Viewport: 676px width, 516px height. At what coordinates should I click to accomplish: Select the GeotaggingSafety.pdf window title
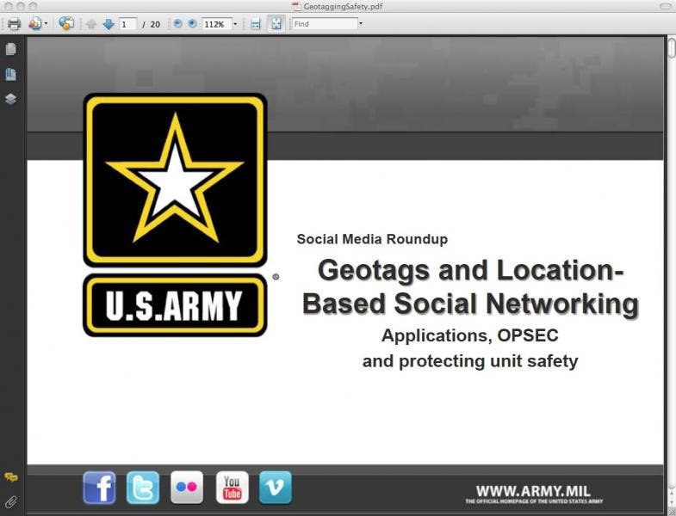click(x=343, y=6)
